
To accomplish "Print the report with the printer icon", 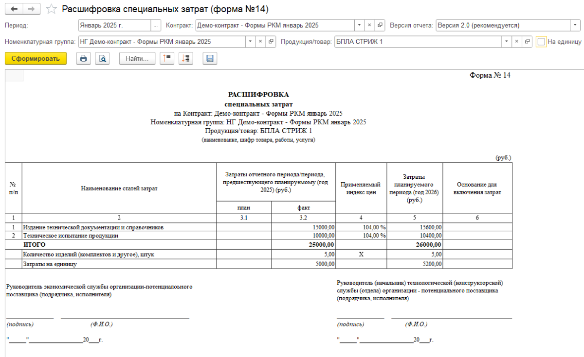I will pos(84,59).
